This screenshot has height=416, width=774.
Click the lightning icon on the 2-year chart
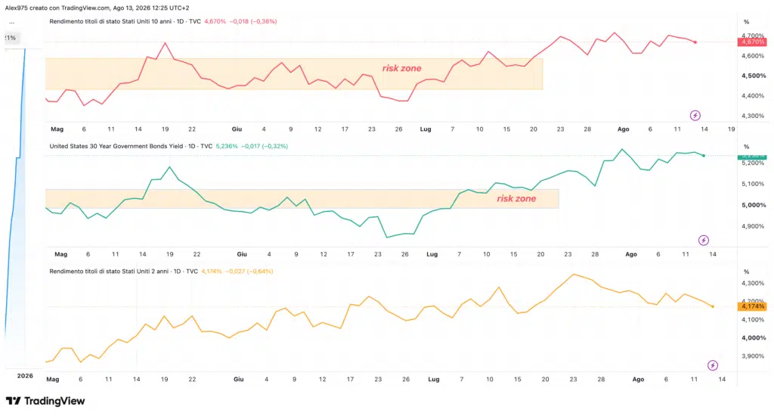pyautogui.click(x=712, y=365)
